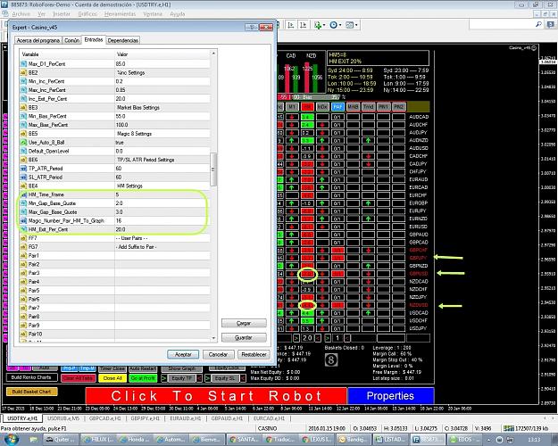Switch to the EURCAD.e,H1 chart tab

[269, 418]
